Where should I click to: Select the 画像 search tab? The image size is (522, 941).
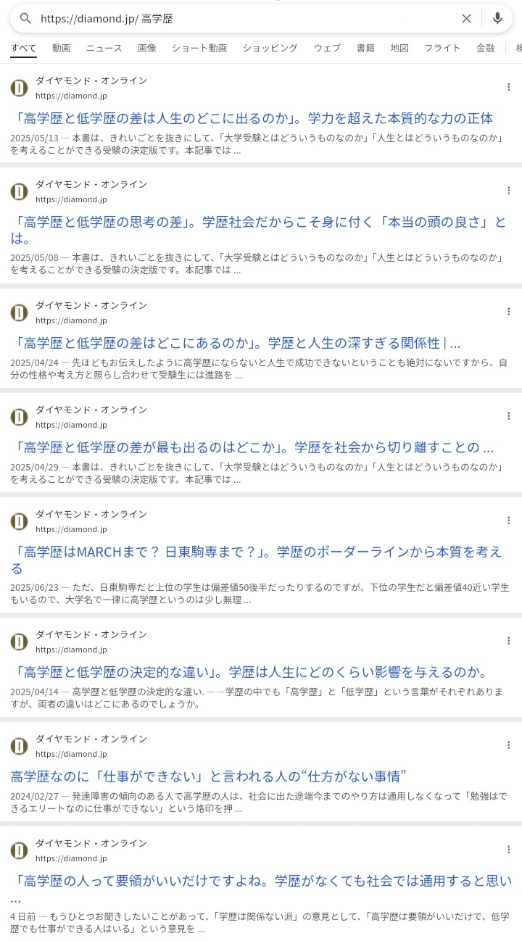[147, 48]
